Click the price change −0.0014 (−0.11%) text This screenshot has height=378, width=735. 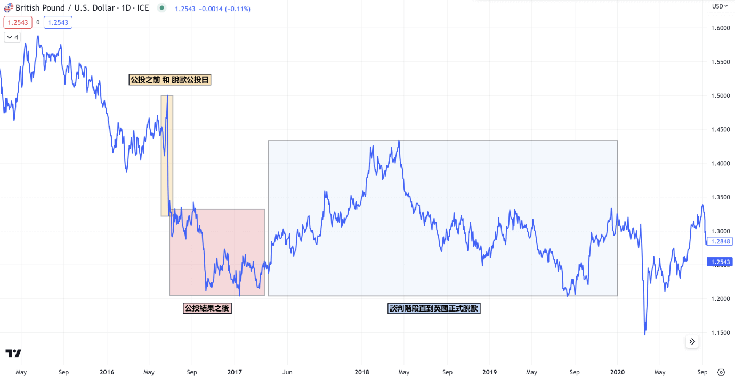coord(213,9)
